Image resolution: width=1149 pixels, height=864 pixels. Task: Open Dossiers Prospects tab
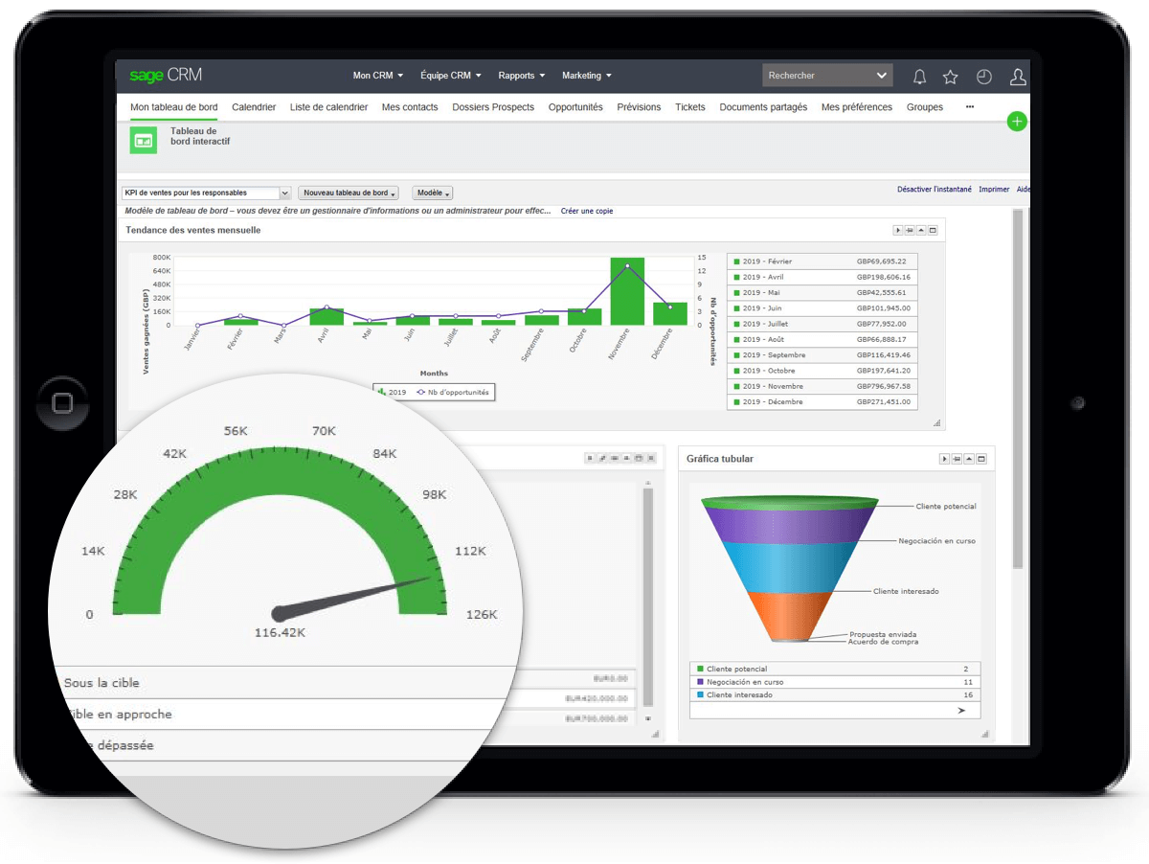[493, 107]
